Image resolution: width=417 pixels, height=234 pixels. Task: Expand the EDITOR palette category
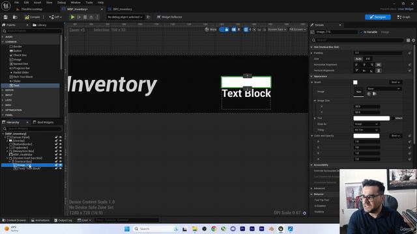pos(3,90)
